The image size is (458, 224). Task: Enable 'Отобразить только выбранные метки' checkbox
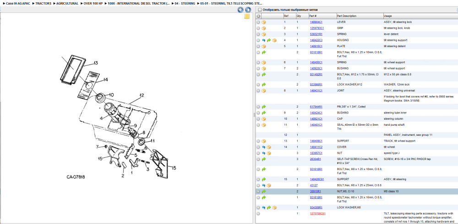[259, 10]
